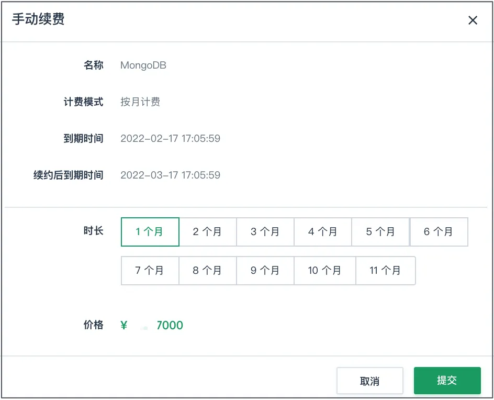Click the ¥ currency symbol
This screenshot has width=494, height=400.
[124, 325]
